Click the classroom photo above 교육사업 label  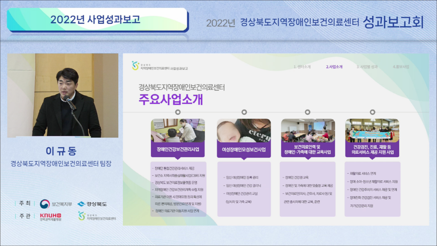[x=308, y=131]
